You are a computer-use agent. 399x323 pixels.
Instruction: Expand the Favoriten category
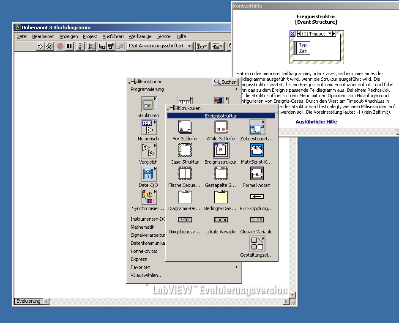click(184, 267)
